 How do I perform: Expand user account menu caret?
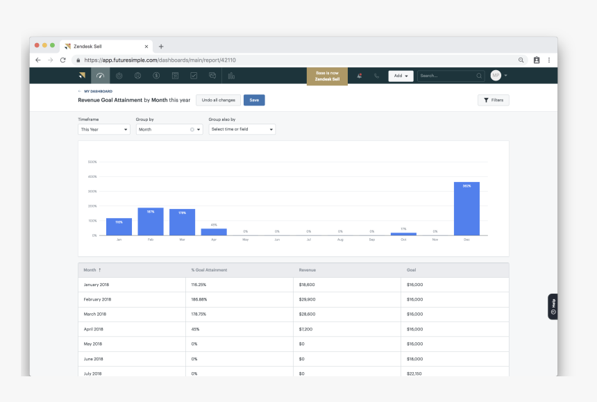tap(505, 76)
